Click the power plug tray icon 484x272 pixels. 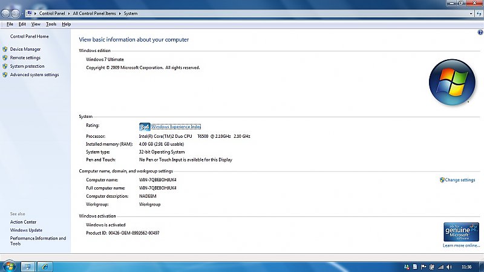click(x=432, y=267)
